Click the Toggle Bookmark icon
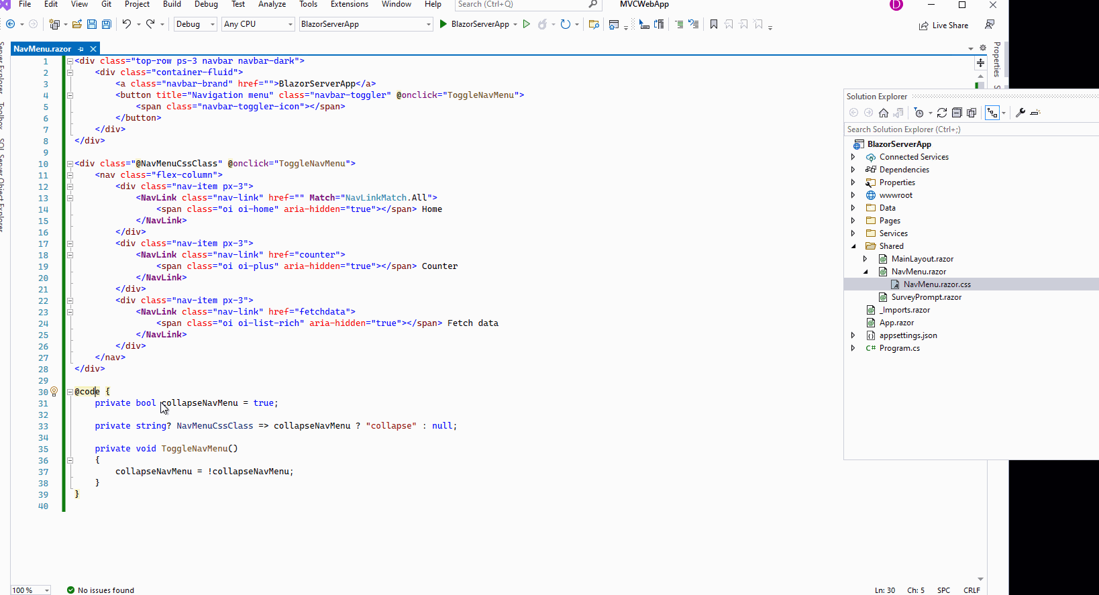The height and width of the screenshot is (595, 1099). [x=714, y=24]
